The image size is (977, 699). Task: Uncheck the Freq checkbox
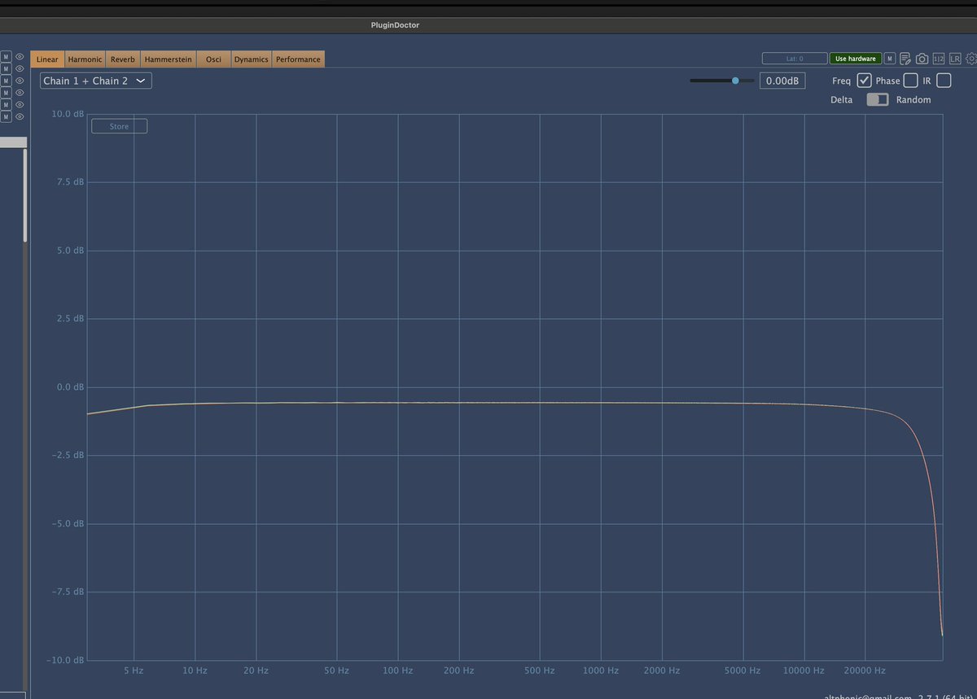(865, 81)
